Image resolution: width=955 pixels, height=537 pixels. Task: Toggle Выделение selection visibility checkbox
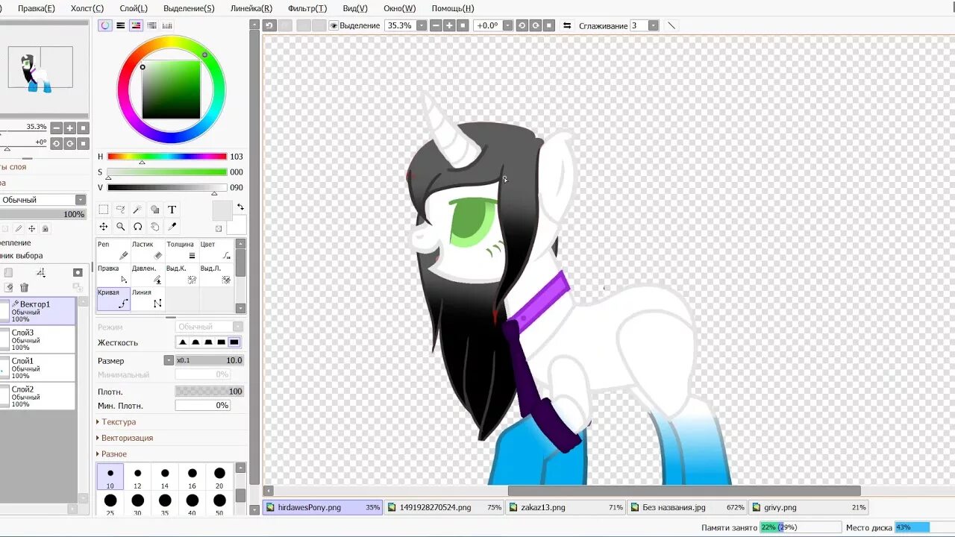(x=334, y=25)
